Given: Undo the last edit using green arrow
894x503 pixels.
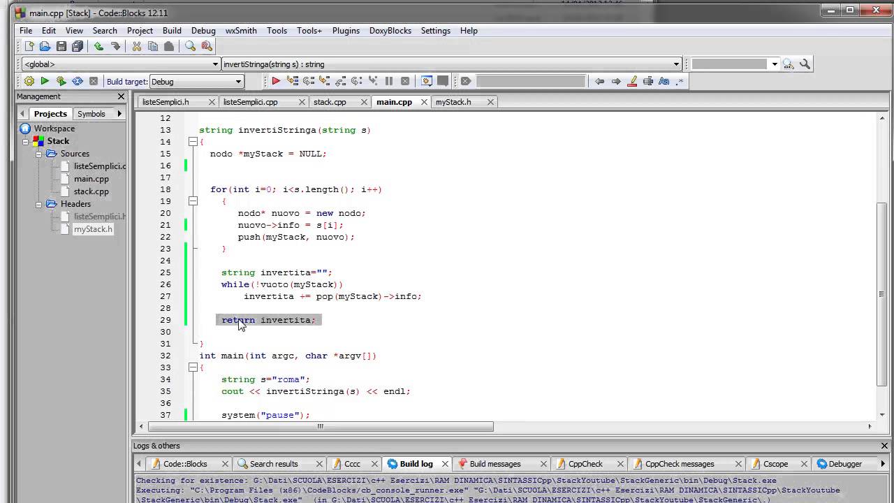Looking at the screenshot, I should coord(98,46).
